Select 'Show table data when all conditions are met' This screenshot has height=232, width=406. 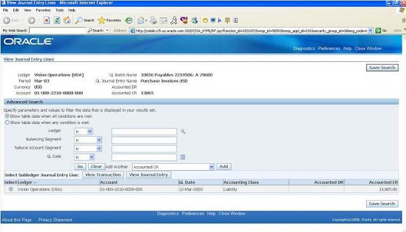pyautogui.click(x=7, y=116)
